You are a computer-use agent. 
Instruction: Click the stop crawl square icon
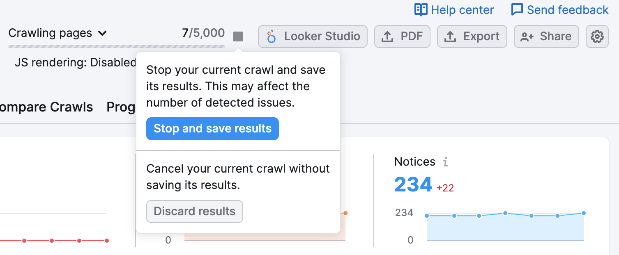click(x=239, y=36)
